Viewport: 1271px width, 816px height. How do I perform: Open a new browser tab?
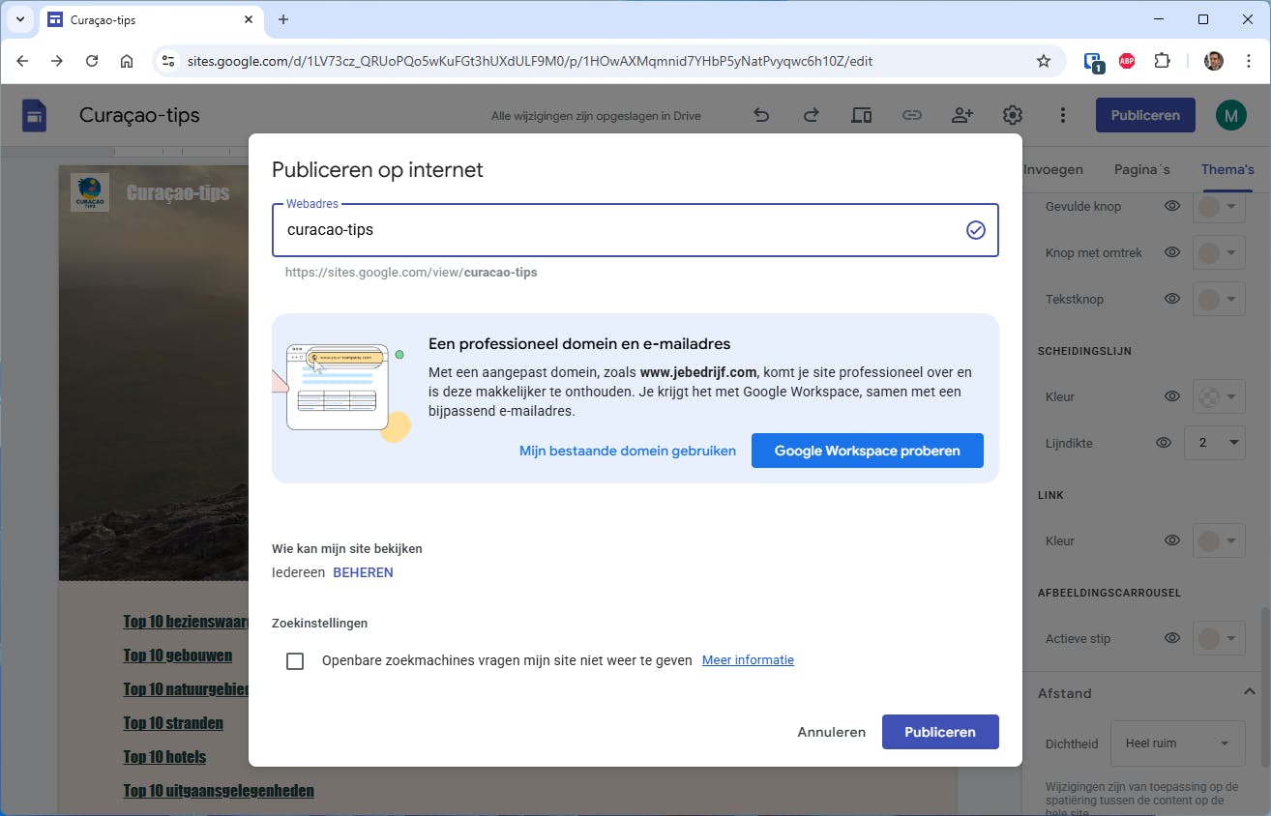tap(283, 19)
